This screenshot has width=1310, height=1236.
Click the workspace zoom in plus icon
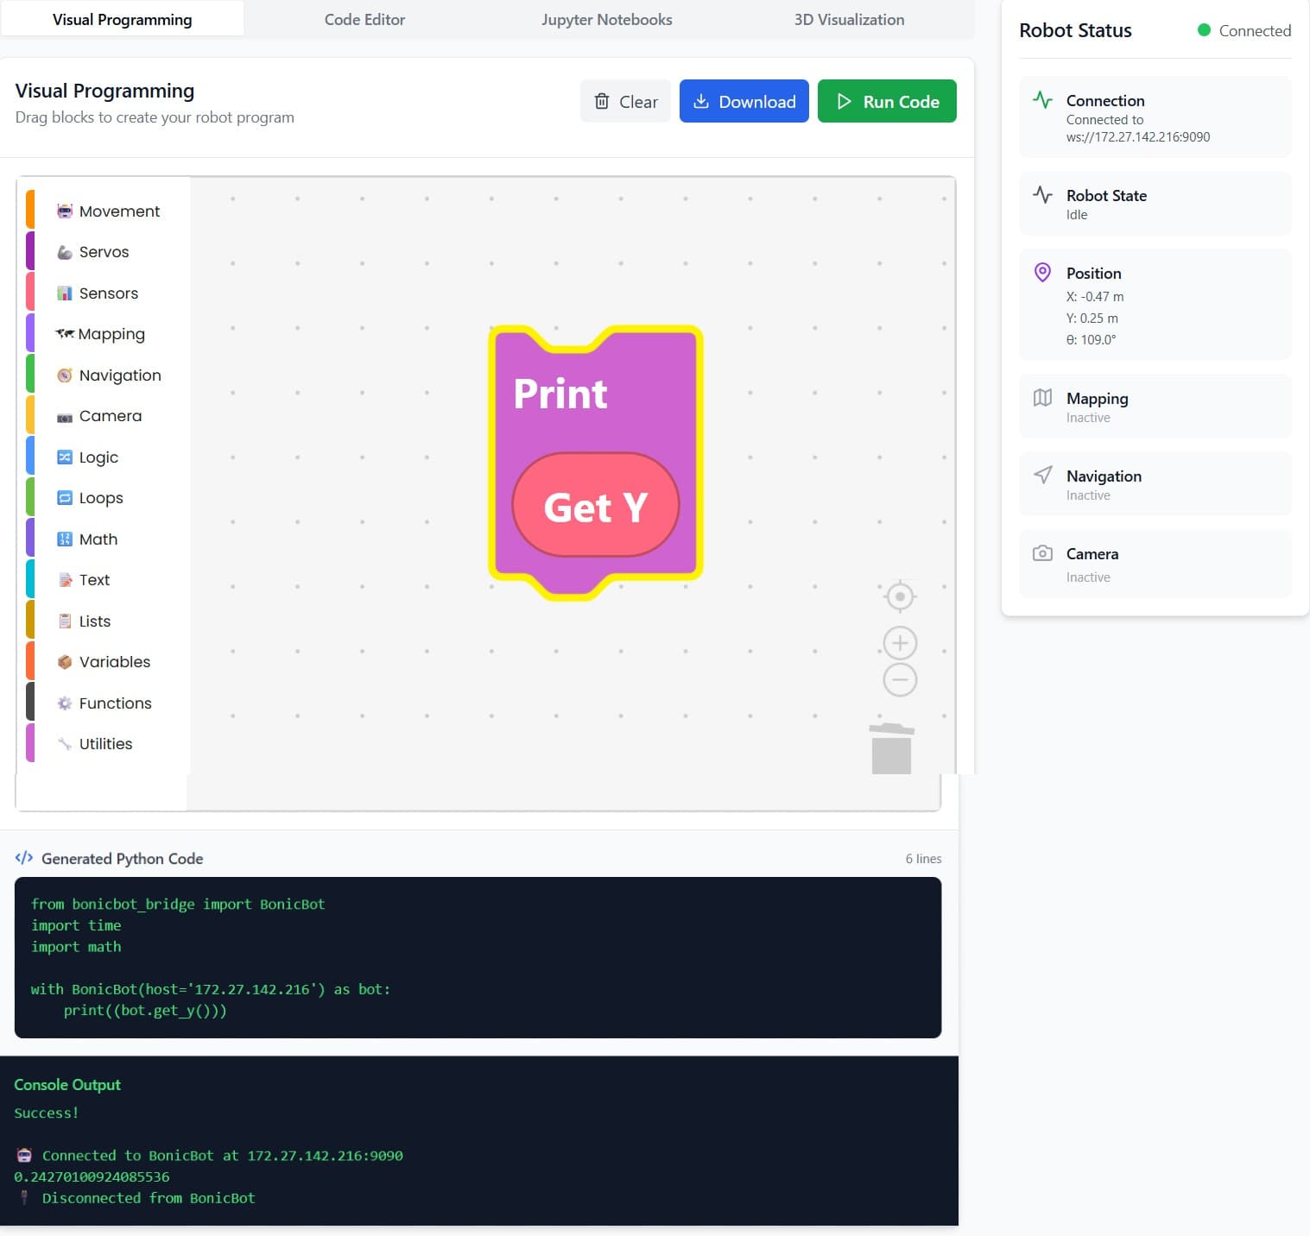(x=900, y=643)
